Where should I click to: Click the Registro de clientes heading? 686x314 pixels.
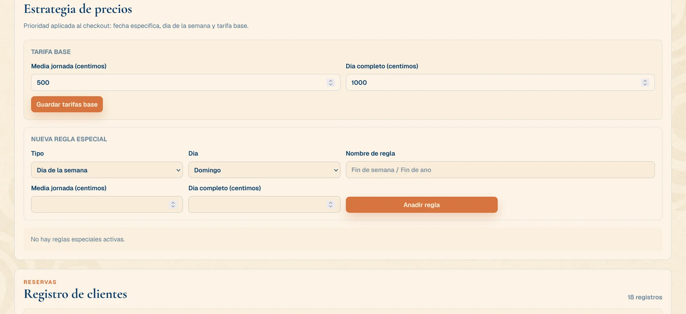[75, 294]
